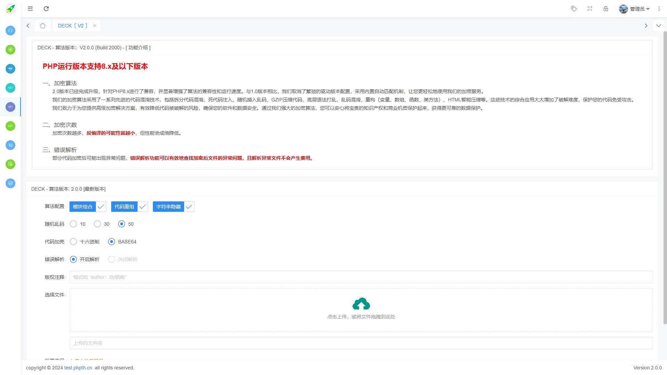
Task: Visit the test.phpth.cn footer link
Action: click(78, 368)
